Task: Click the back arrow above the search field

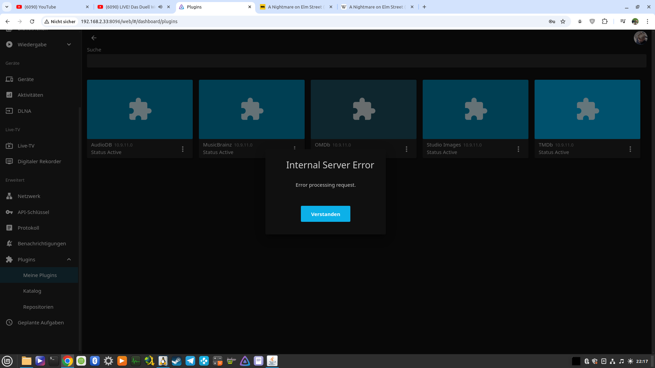Action: [94, 38]
